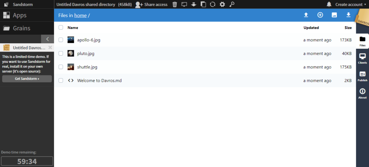
Task: Click the apollo-6.jpg thumbnail
Action: 71,40
